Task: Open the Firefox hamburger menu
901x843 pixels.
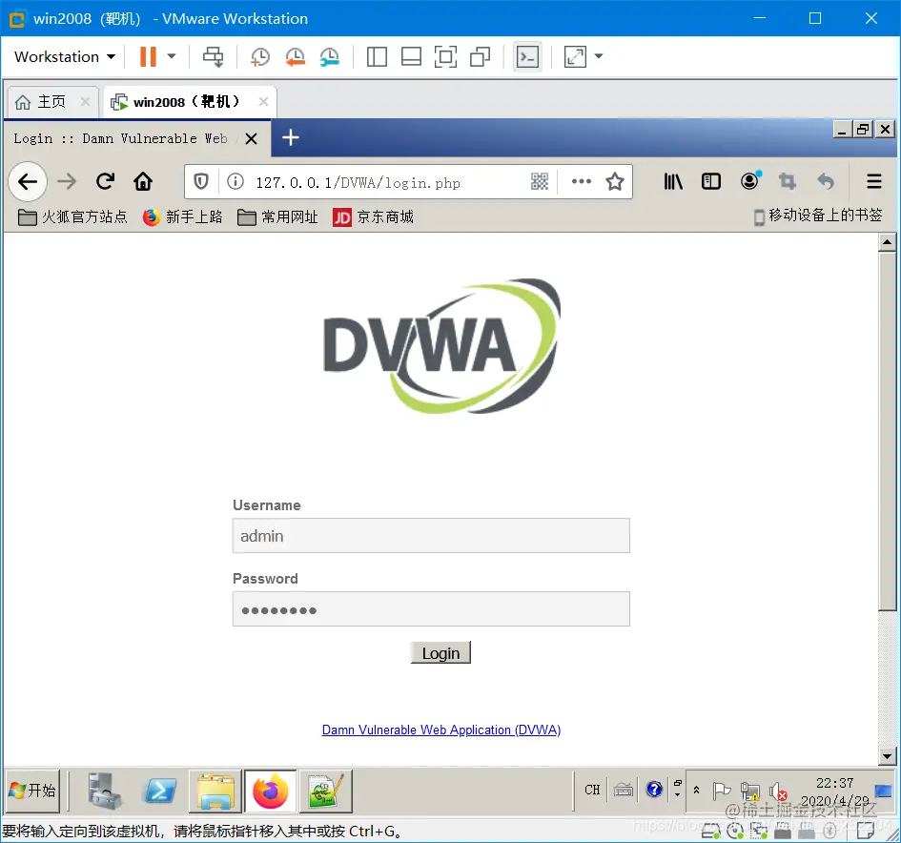Action: tap(874, 181)
